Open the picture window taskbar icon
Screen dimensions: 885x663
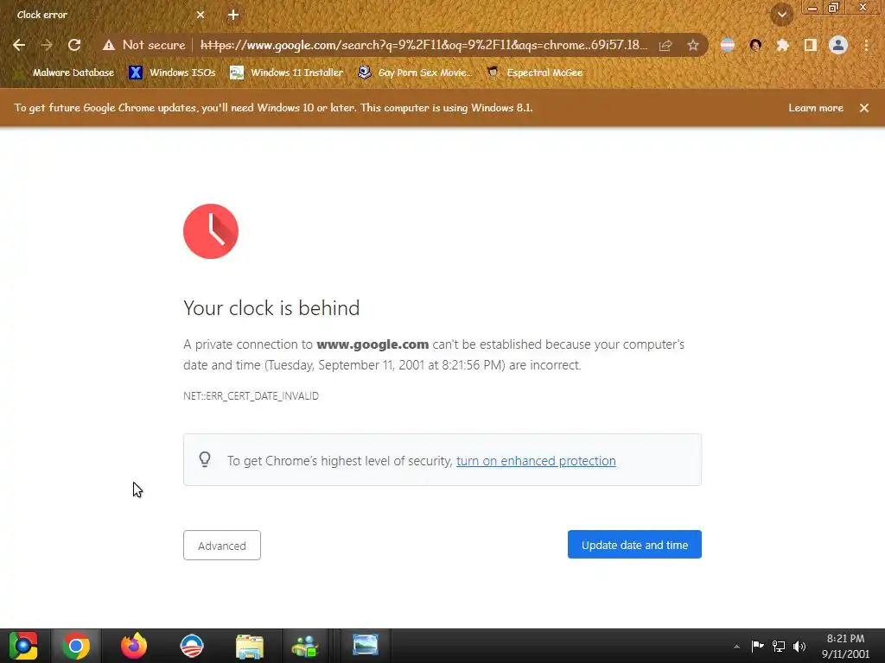pos(366,645)
